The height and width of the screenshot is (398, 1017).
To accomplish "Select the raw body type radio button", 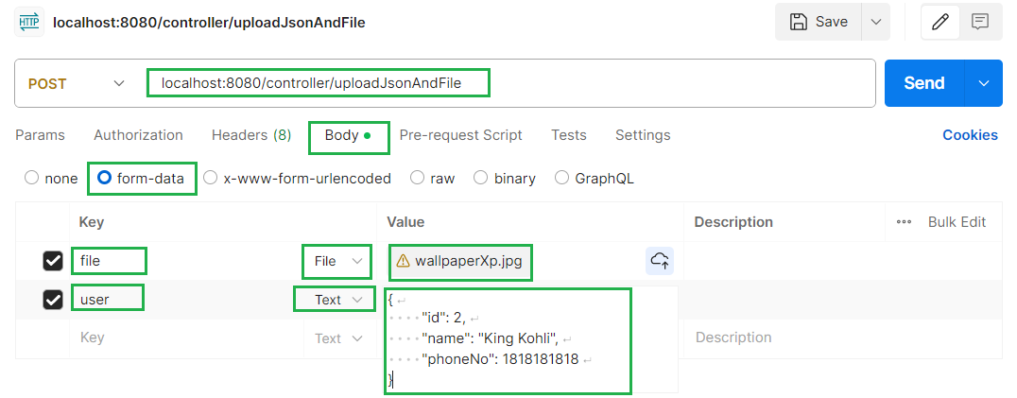I will pyautogui.click(x=417, y=178).
